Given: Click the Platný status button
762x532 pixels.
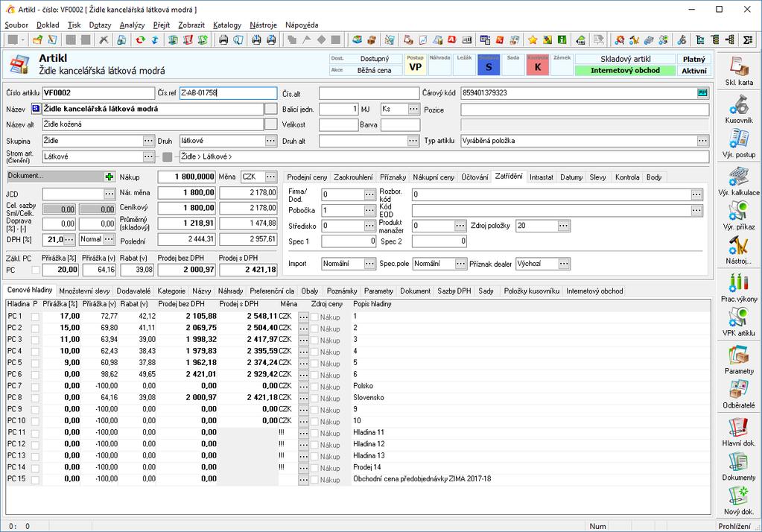Looking at the screenshot, I should pos(693,59).
